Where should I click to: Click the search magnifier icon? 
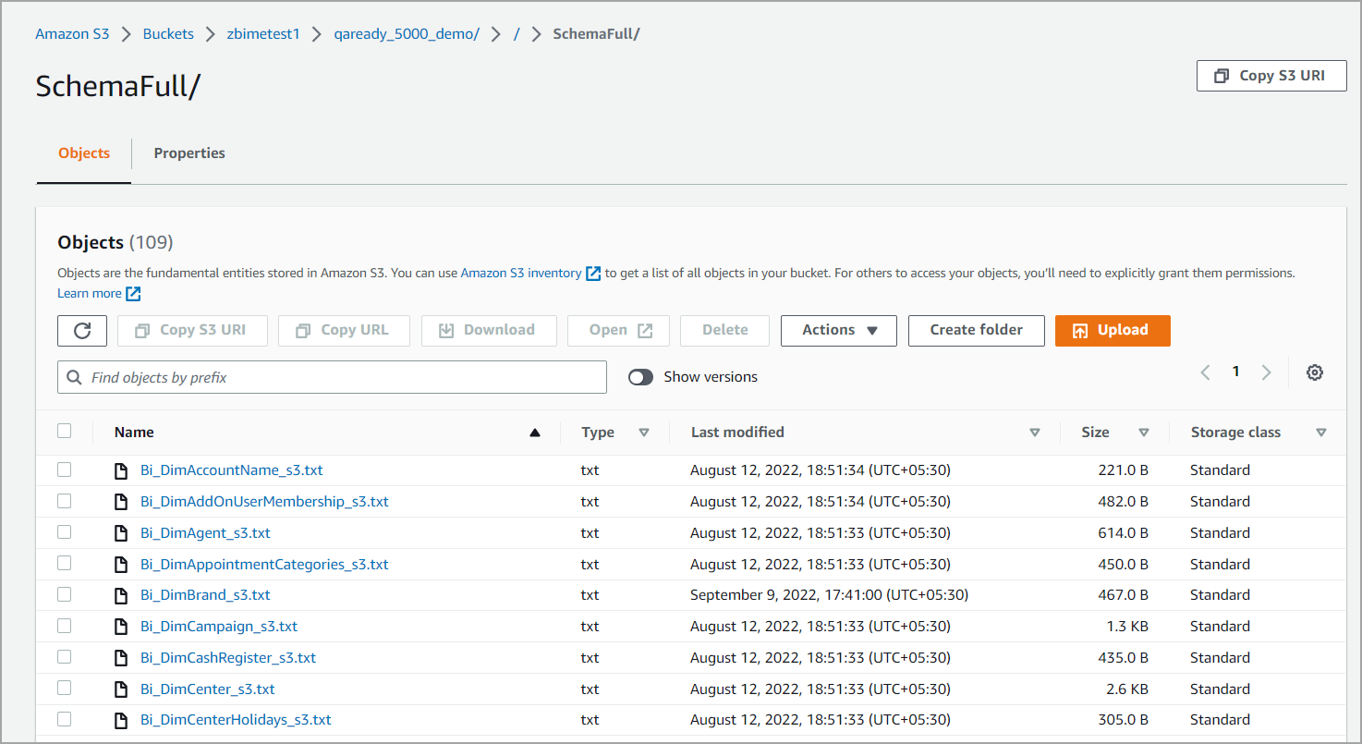[75, 377]
